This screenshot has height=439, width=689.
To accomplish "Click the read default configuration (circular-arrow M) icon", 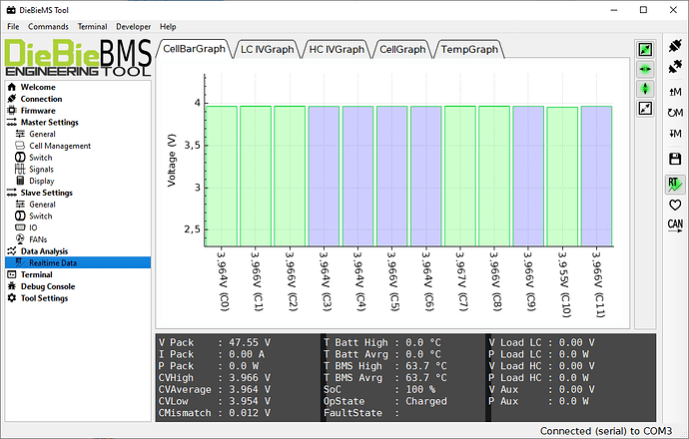I will coord(675,114).
